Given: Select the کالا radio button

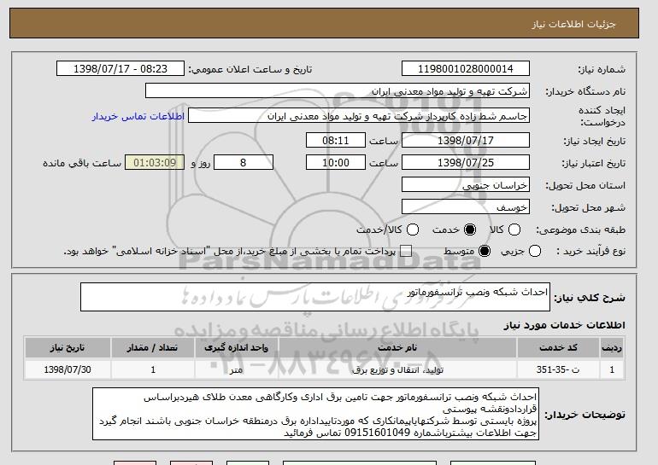Looking at the screenshot, I should pos(514,230).
